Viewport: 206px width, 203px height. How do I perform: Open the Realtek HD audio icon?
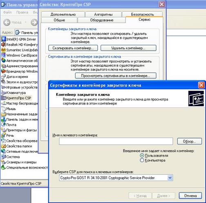click(x=3, y=45)
